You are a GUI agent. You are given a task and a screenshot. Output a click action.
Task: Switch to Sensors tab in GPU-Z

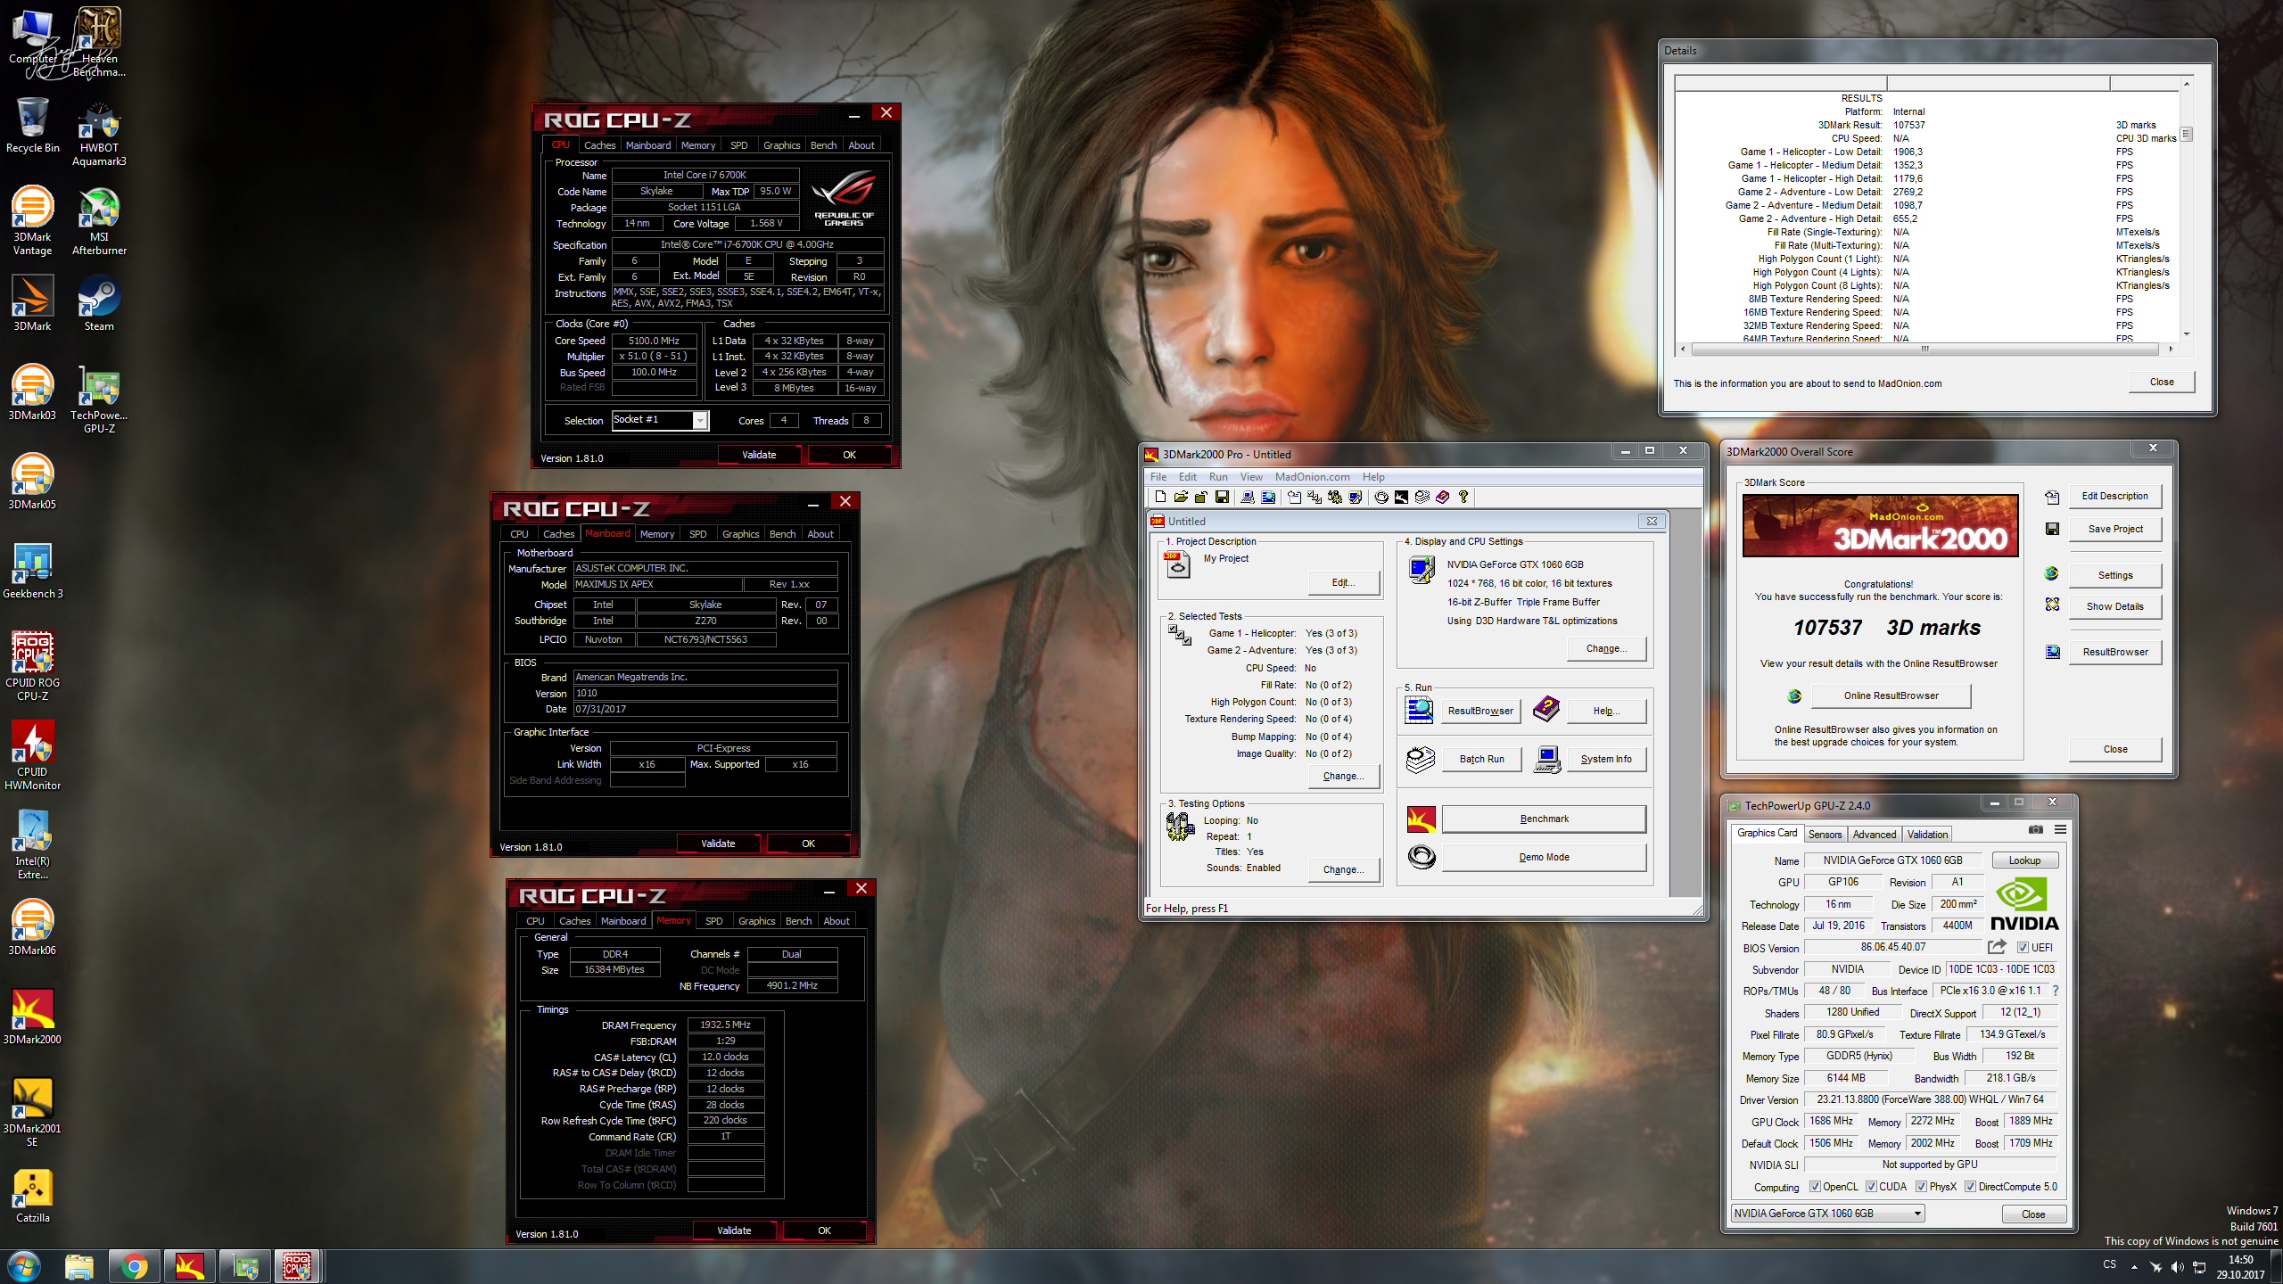point(1825,835)
